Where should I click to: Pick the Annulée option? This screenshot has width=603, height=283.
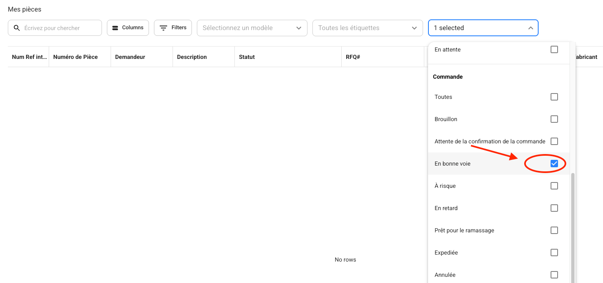[445, 275]
